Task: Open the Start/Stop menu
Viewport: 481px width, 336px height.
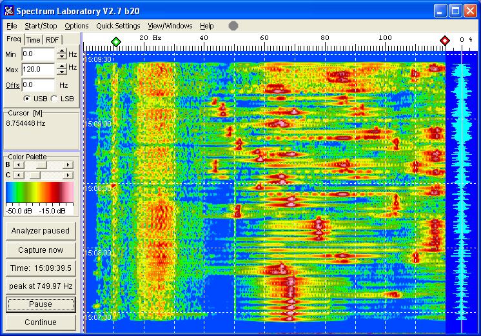Action: [x=41, y=26]
